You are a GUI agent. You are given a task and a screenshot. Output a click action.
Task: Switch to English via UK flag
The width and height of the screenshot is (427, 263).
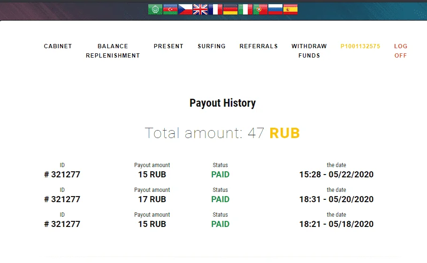click(200, 9)
